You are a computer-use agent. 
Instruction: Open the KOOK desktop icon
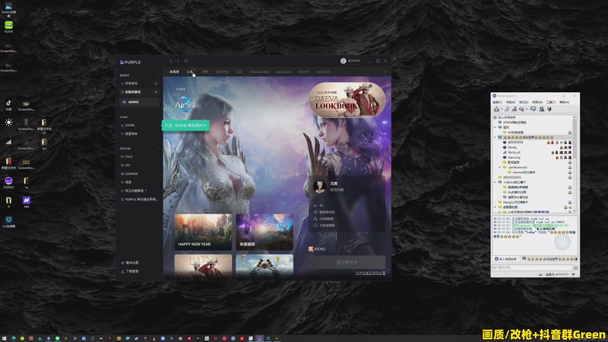coord(8,27)
